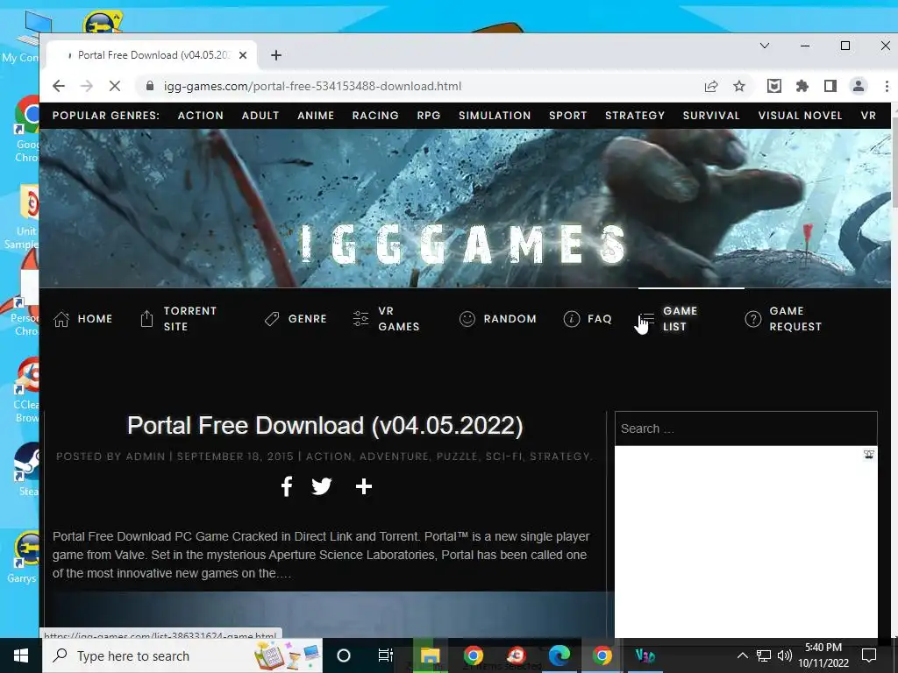Open File Explorer from taskbar
Viewport: 898px width, 673px height.
click(x=430, y=655)
